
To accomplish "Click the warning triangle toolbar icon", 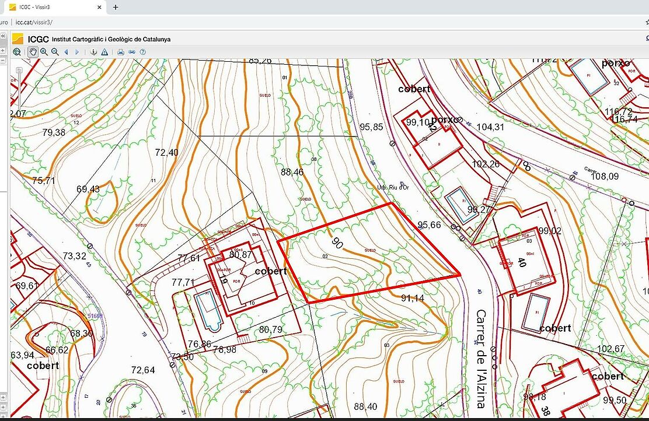I will 104,52.
